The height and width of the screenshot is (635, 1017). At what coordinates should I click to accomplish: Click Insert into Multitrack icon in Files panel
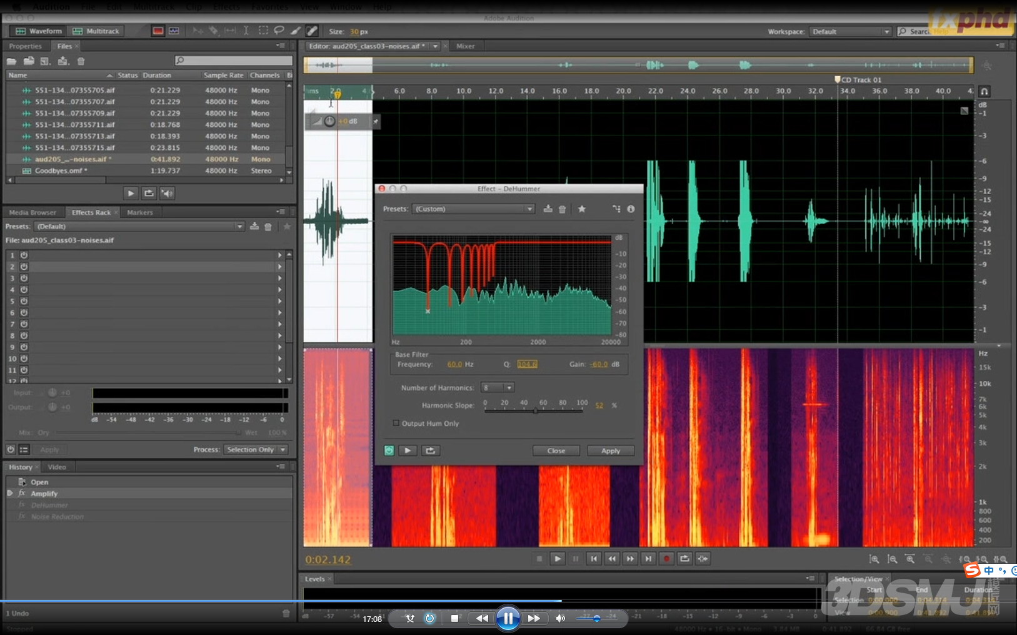(63, 61)
